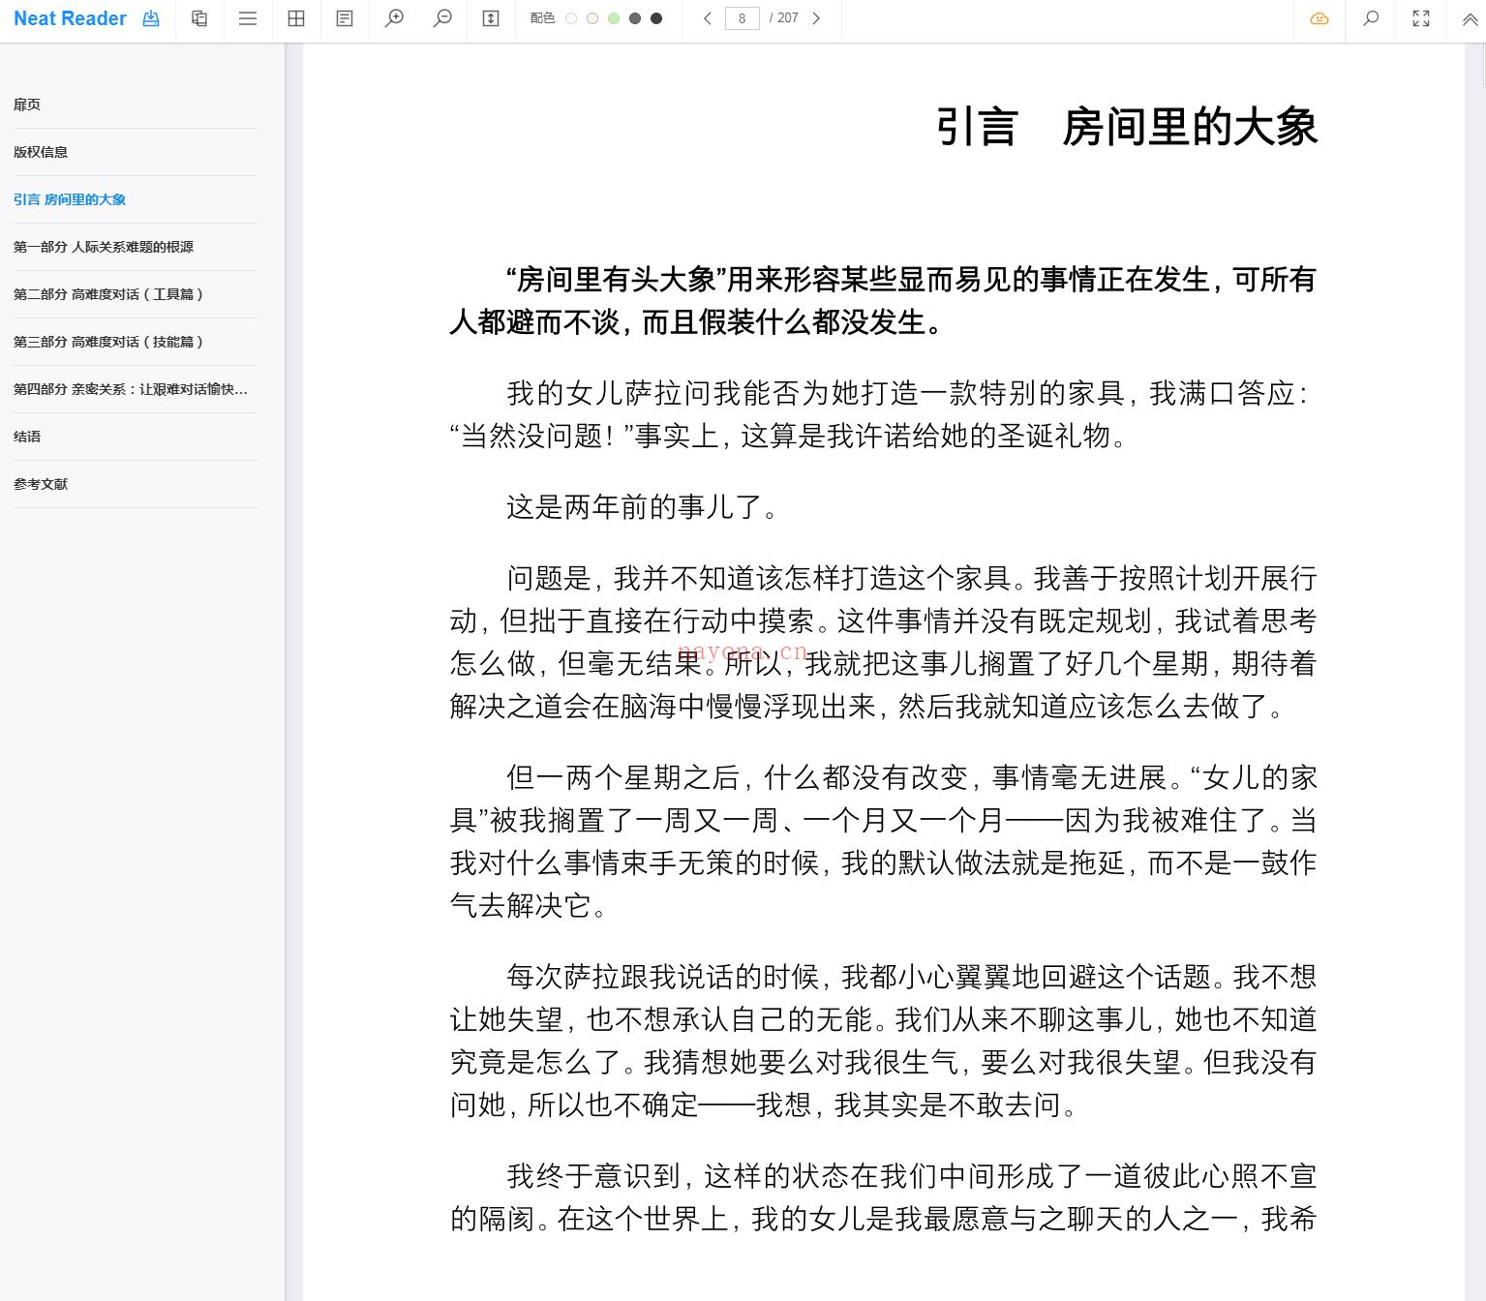Go to next page arrow

point(816,18)
